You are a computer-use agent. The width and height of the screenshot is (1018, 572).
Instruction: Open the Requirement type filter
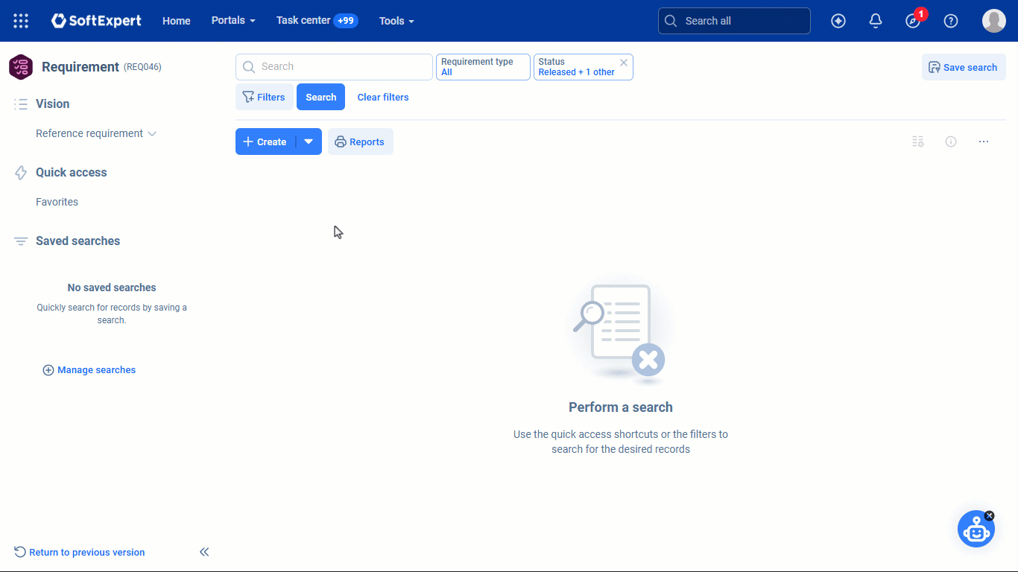[483, 67]
